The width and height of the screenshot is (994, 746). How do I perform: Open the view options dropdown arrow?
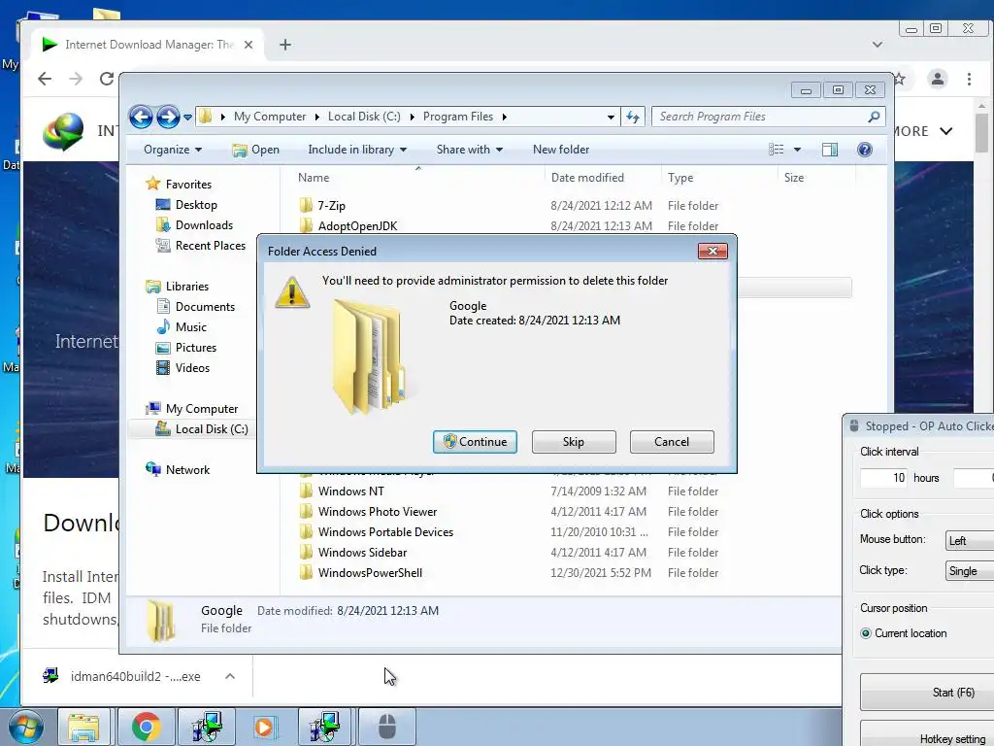tap(797, 150)
